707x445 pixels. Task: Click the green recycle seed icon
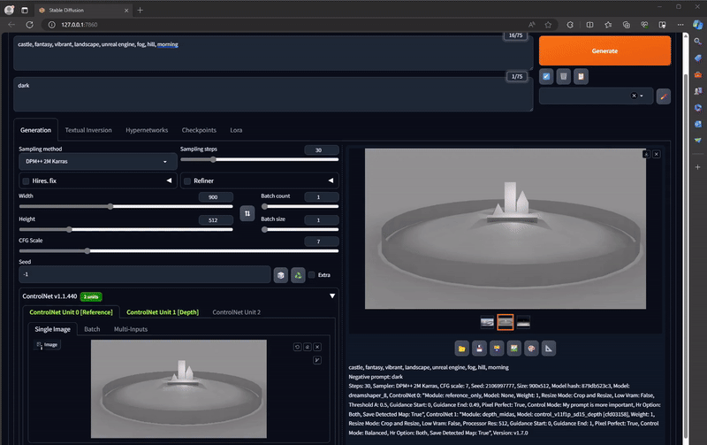tap(298, 275)
